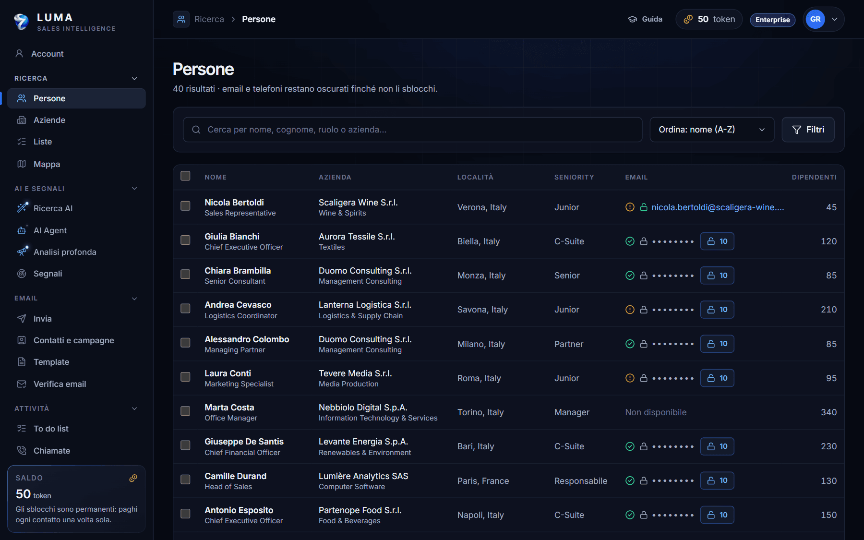Collapse the Attività sidebar section
The image size is (864, 540).
click(x=134, y=408)
